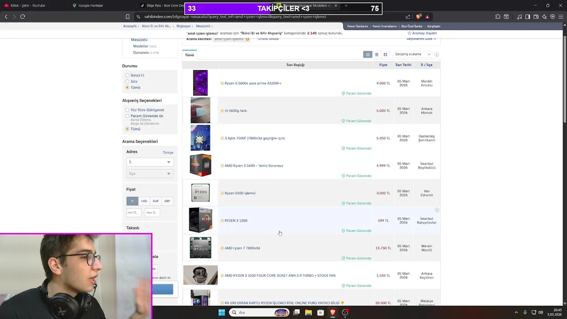Open Modeller category link
Screen dimensions: 567x319
pyautogui.click(x=141, y=46)
